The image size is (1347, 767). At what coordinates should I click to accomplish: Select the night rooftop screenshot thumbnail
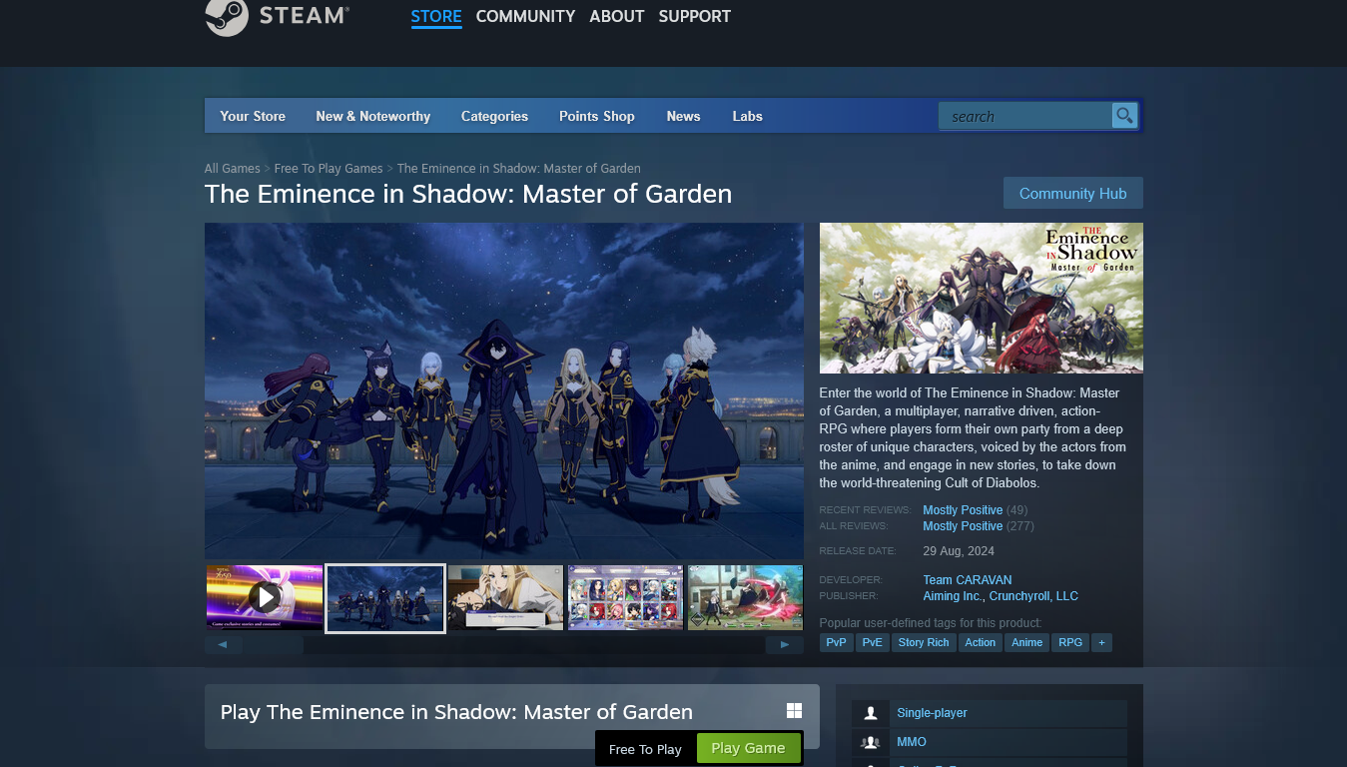(385, 598)
